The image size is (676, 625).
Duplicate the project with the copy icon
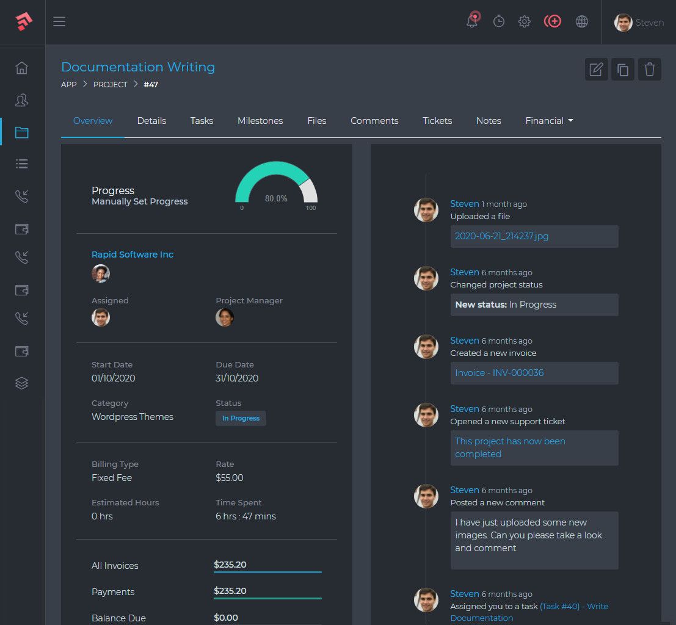pos(623,69)
